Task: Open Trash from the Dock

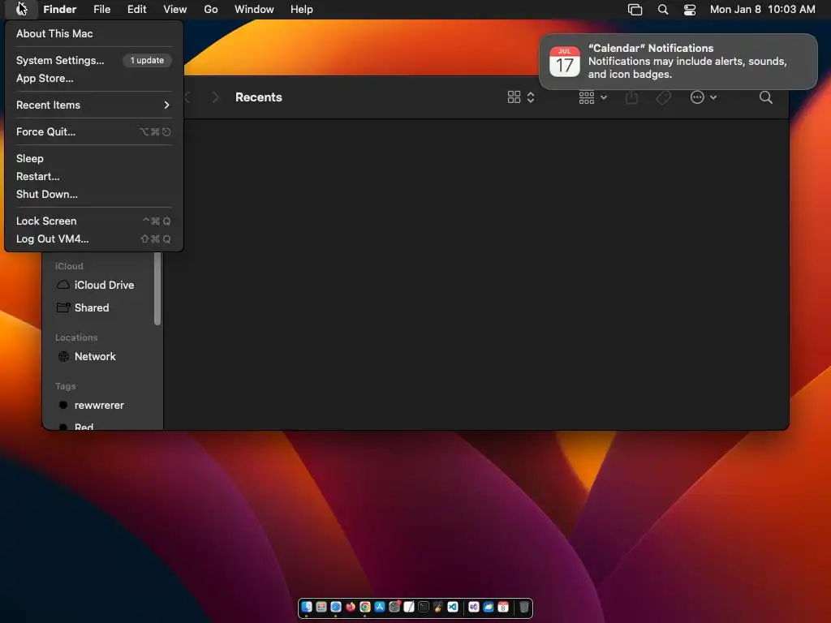Action: [524, 607]
